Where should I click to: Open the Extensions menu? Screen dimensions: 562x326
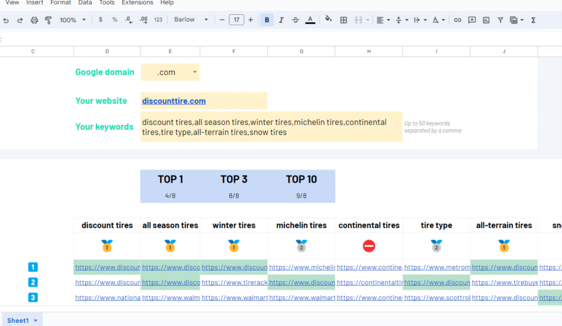pos(137,3)
